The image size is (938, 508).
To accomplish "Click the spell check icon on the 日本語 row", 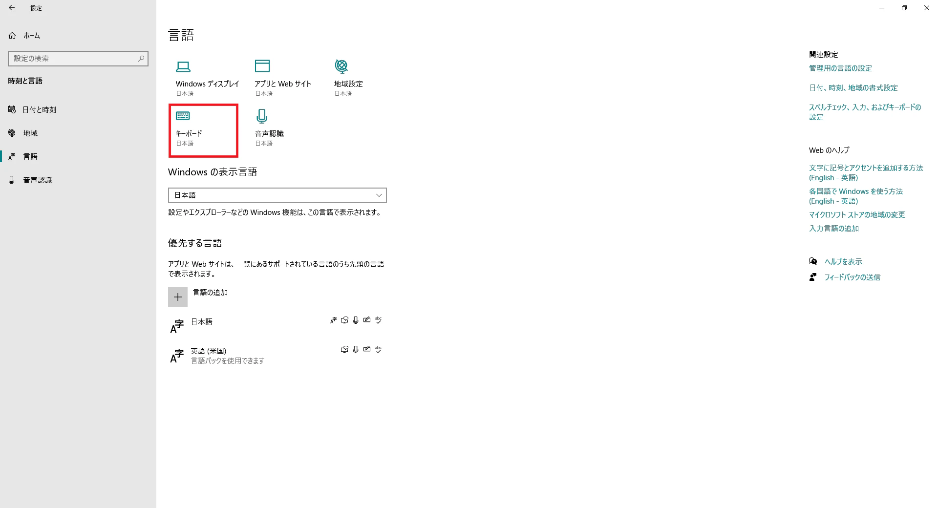I will (x=378, y=320).
